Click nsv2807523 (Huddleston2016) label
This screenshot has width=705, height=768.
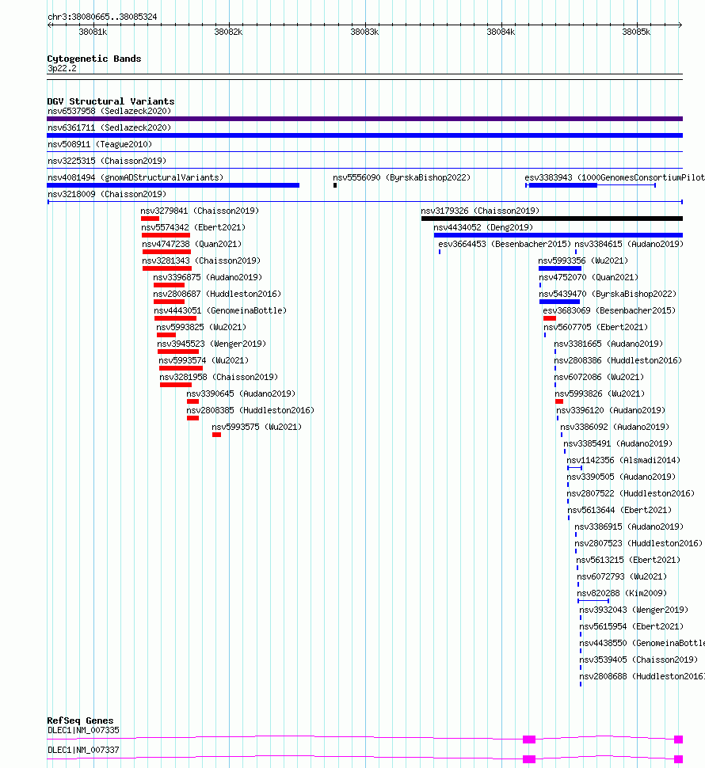point(639,544)
